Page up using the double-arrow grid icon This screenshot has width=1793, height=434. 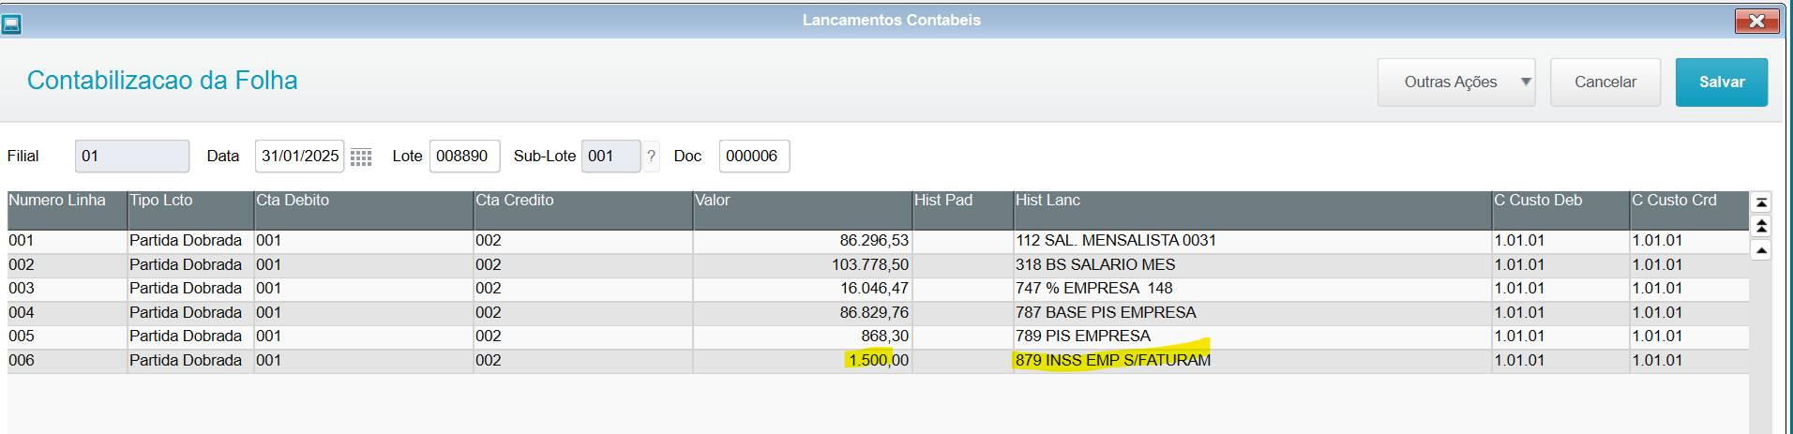point(1761,226)
